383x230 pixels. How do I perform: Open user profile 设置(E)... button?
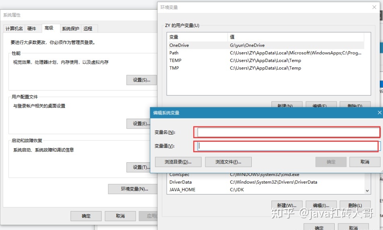tap(139, 124)
